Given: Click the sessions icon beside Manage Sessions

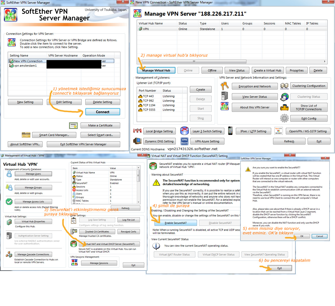Looking at the screenshot, I should click(x=74, y=262).
